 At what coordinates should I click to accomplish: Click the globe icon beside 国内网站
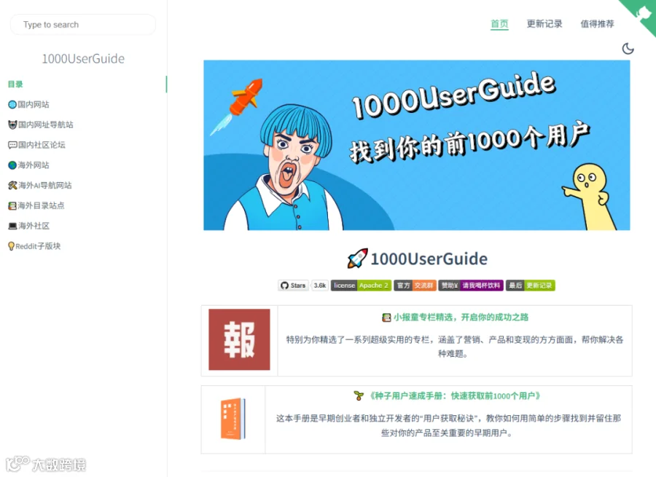12,105
